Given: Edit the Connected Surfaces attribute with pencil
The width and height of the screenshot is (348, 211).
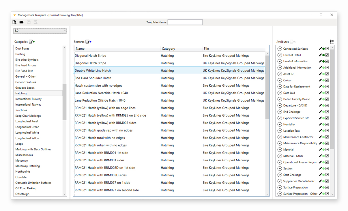Looking at the screenshot, I should pyautogui.click(x=320, y=49).
